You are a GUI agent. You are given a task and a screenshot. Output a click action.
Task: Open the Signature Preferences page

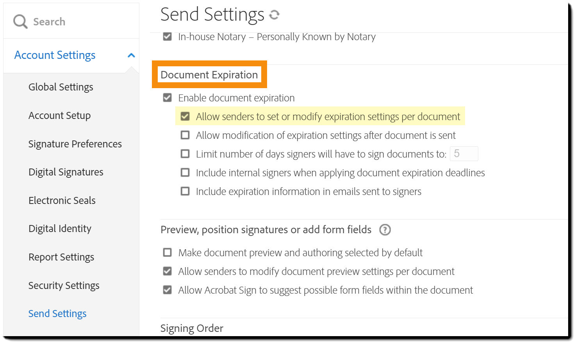75,144
